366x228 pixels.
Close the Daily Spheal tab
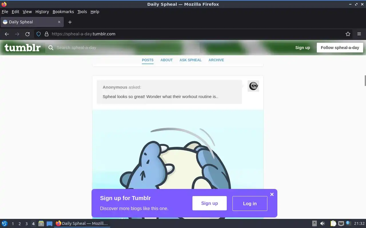(x=59, y=22)
